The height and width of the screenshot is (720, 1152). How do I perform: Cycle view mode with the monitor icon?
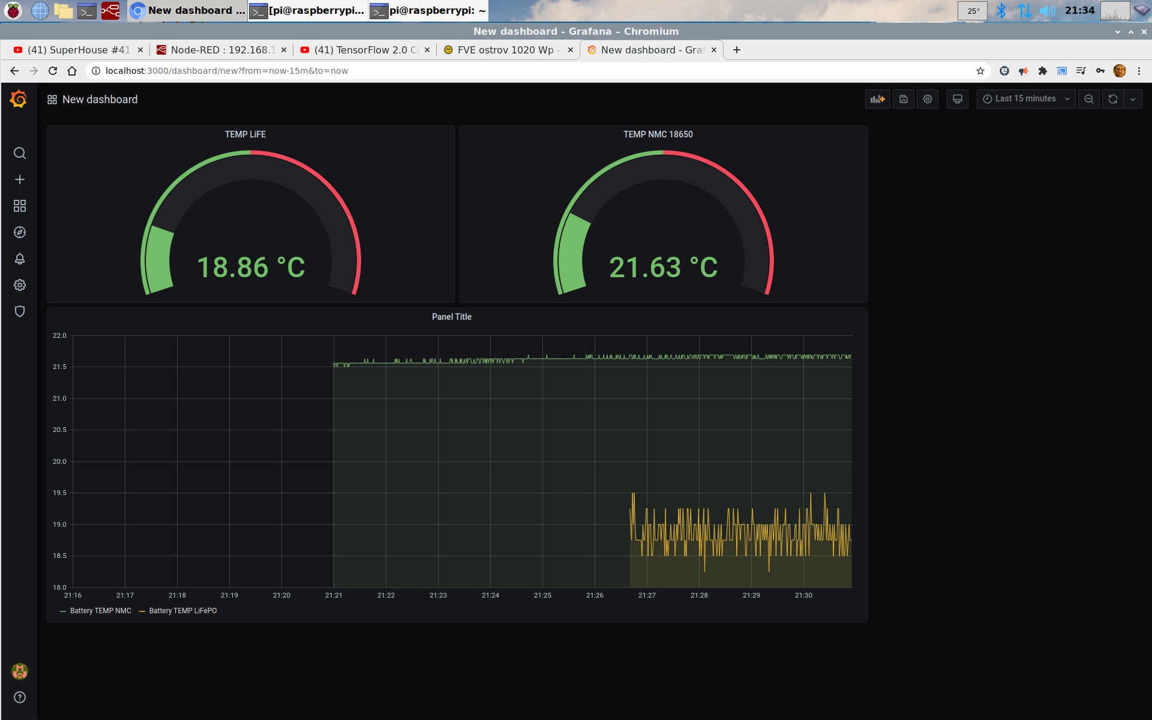click(x=958, y=99)
